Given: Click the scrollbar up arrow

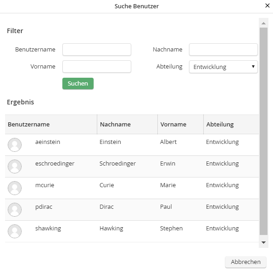Looking at the screenshot, I should pyautogui.click(x=263, y=23).
